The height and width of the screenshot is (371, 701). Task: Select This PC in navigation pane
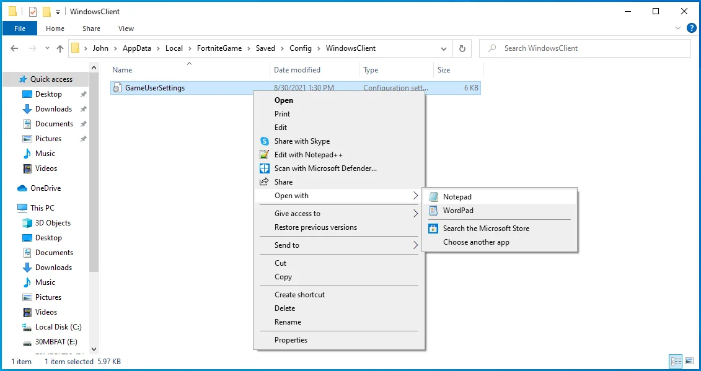pyautogui.click(x=43, y=208)
